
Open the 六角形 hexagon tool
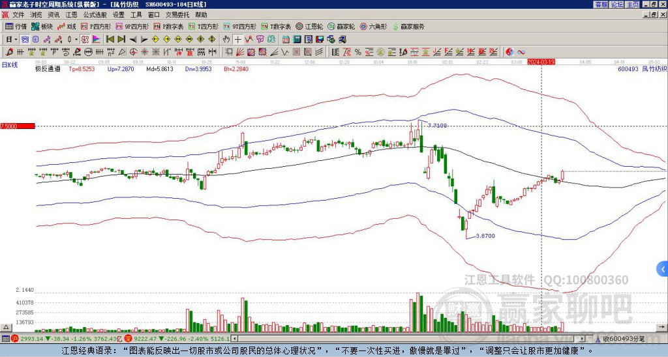(x=373, y=26)
